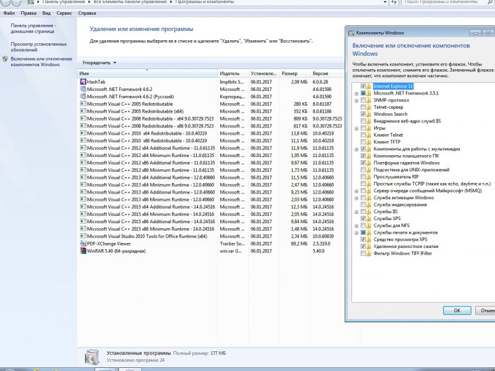Viewport: 495px width, 371px height.
Task: Expand the SNMP-протокол tree node
Action: 356,100
